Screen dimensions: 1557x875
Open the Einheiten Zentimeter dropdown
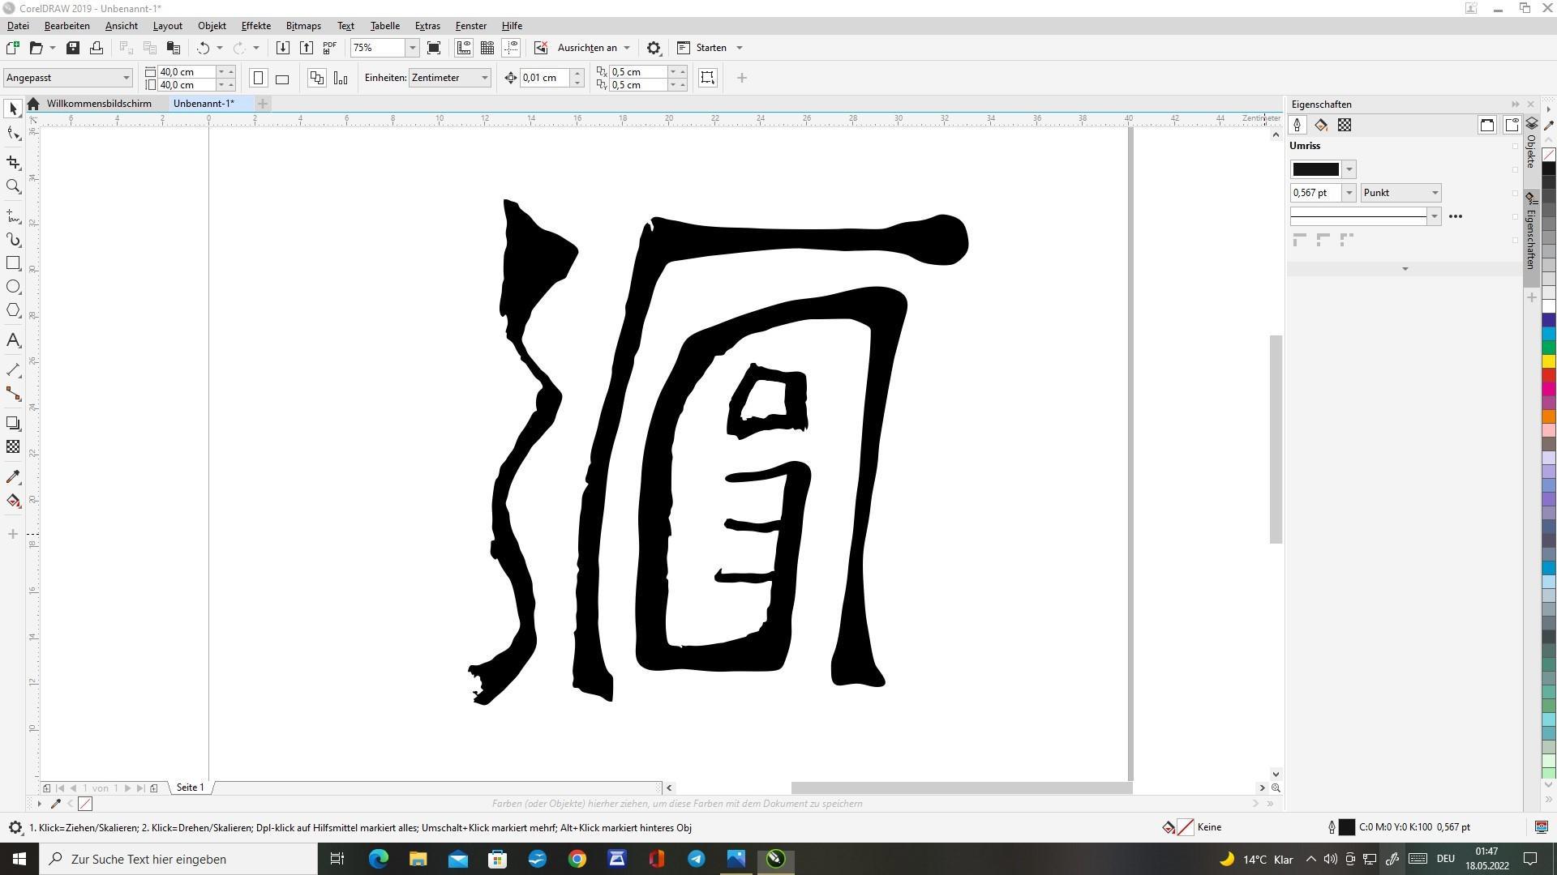coord(485,78)
